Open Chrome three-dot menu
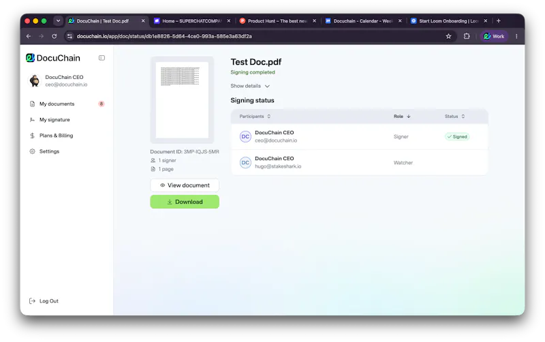Image resolution: width=545 pixels, height=342 pixels. (516, 36)
